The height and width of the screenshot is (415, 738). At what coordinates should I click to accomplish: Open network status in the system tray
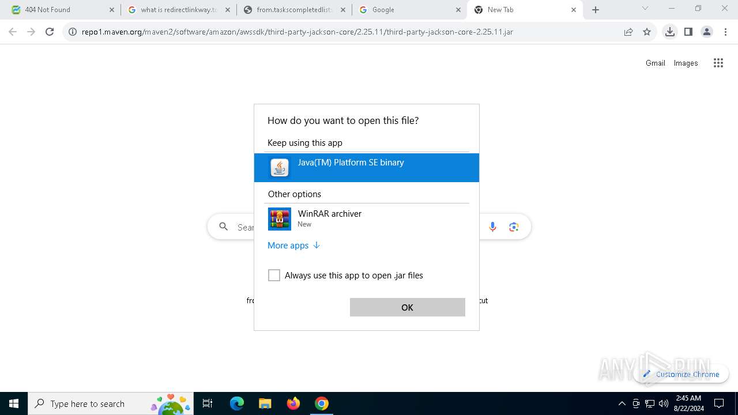(x=650, y=403)
